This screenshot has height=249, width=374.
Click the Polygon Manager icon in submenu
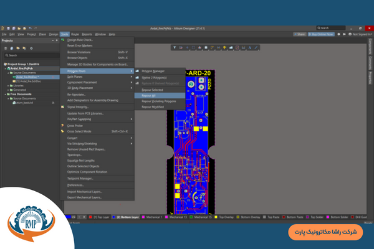pyautogui.click(x=137, y=72)
